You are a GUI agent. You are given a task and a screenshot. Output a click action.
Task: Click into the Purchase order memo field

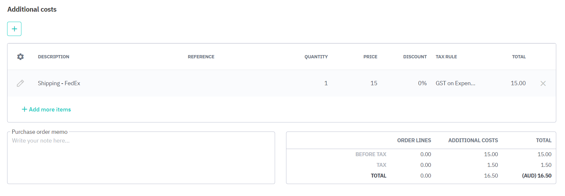pos(141,159)
